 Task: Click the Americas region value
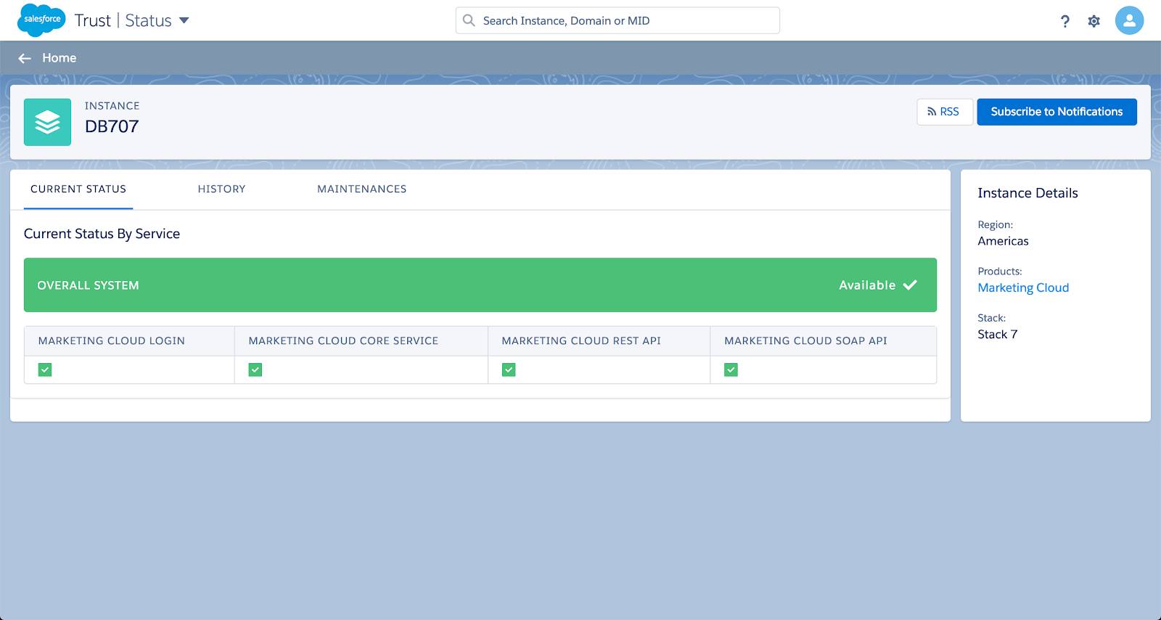click(x=1003, y=241)
